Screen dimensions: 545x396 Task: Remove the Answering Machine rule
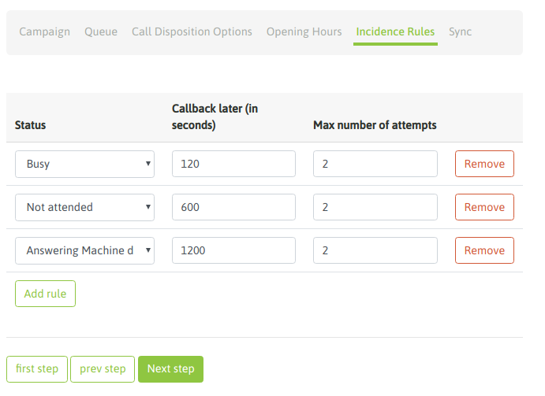(x=484, y=250)
